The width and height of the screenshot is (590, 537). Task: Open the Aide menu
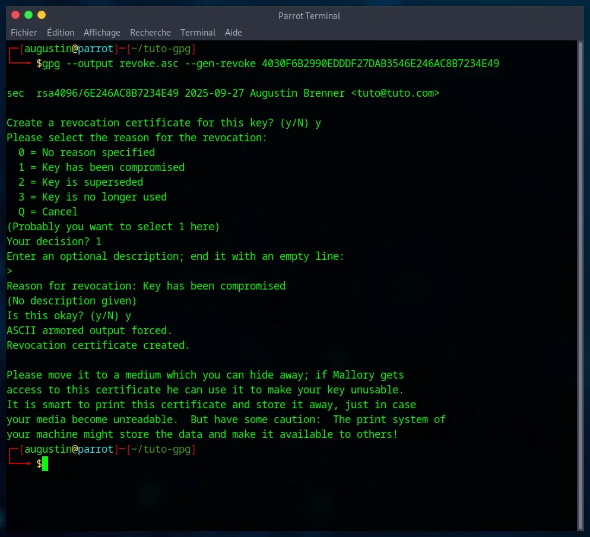click(233, 33)
